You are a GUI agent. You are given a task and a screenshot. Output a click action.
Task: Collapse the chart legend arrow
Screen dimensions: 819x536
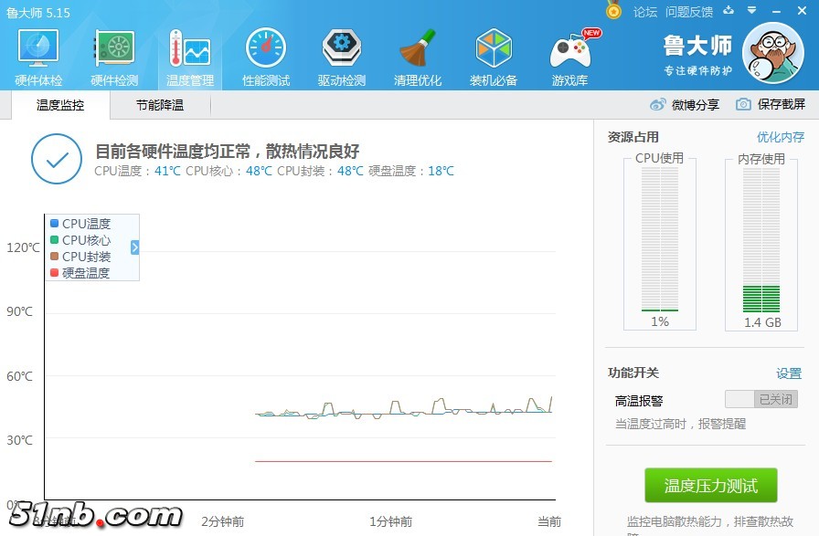click(x=134, y=247)
